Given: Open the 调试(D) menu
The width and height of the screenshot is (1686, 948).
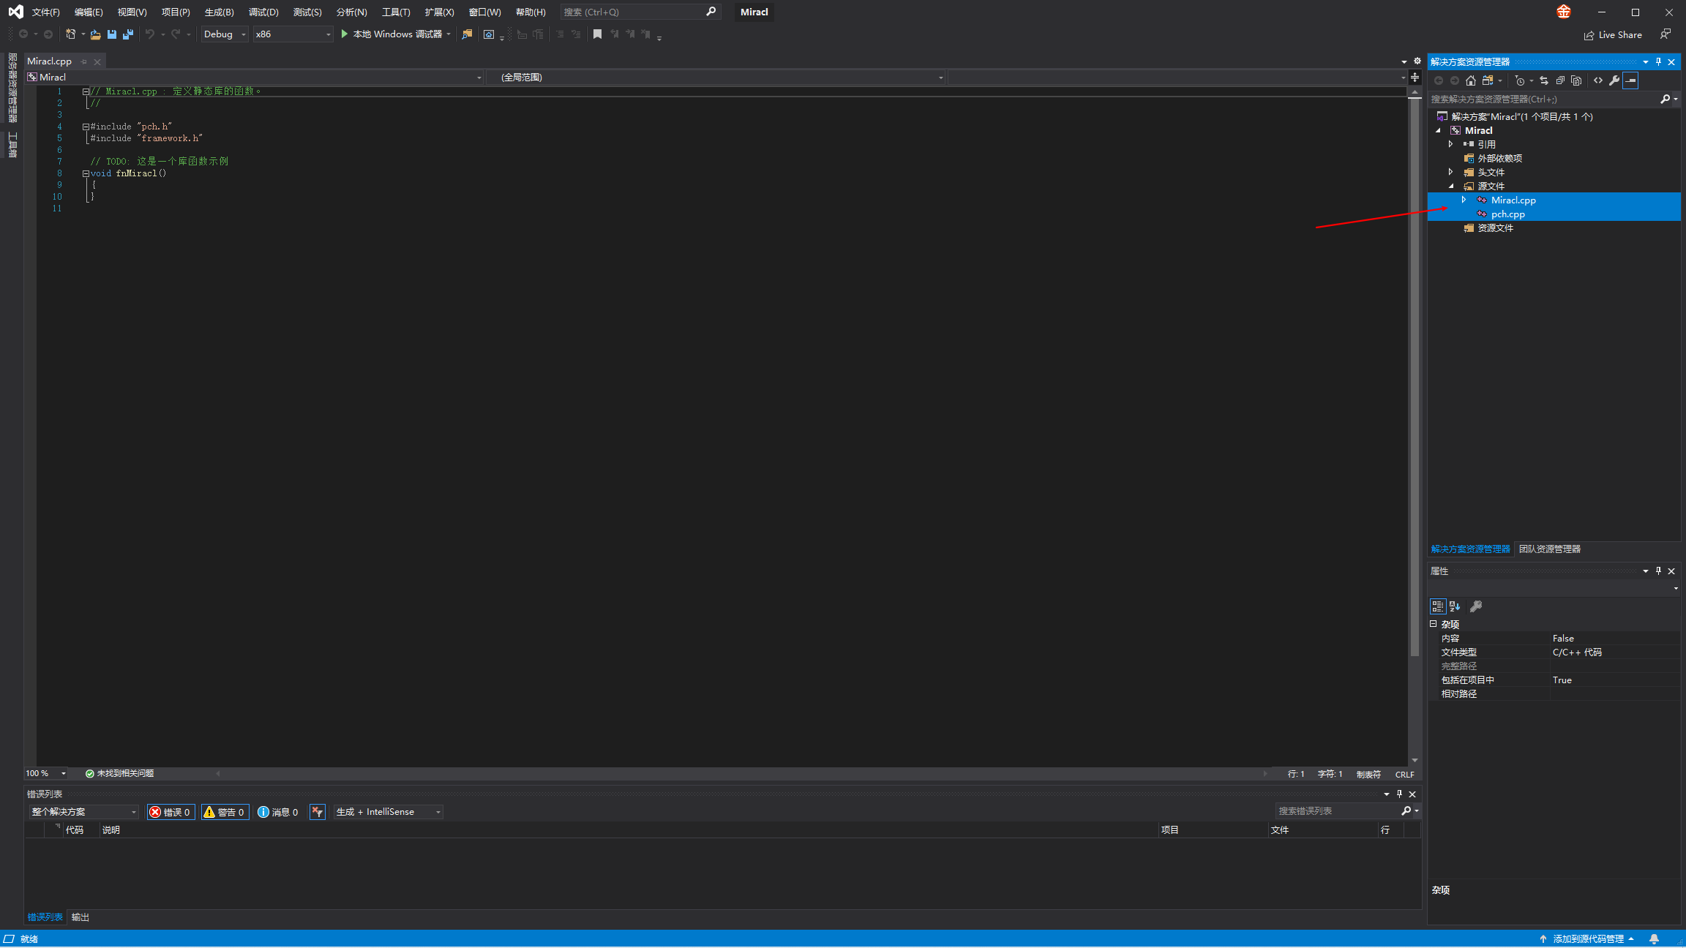Looking at the screenshot, I should [263, 12].
